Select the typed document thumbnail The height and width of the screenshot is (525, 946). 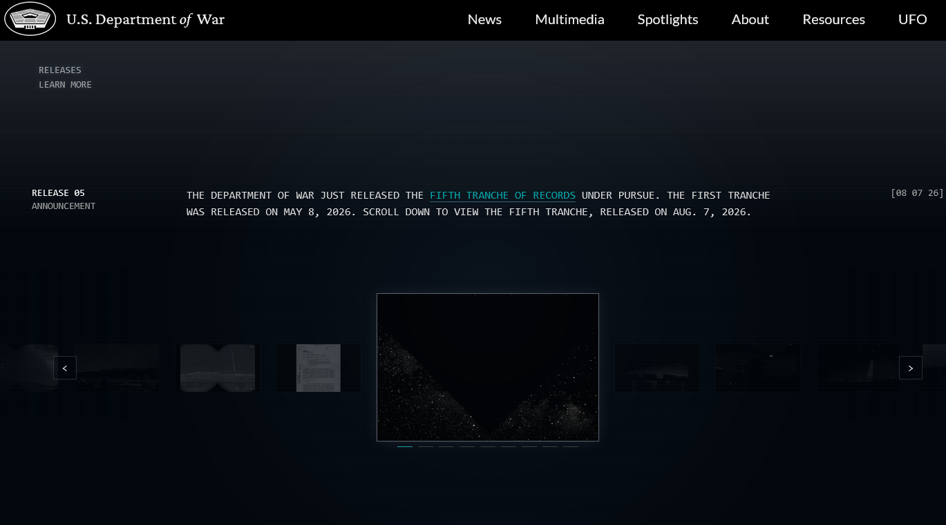(x=319, y=368)
